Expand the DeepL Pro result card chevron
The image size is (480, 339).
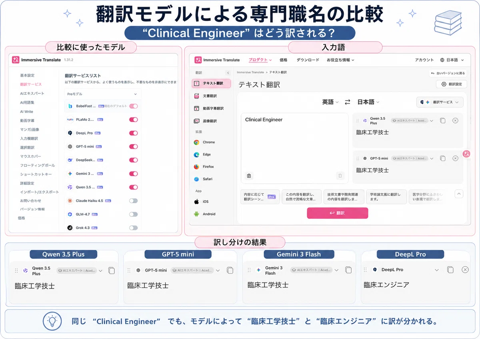[437, 270]
